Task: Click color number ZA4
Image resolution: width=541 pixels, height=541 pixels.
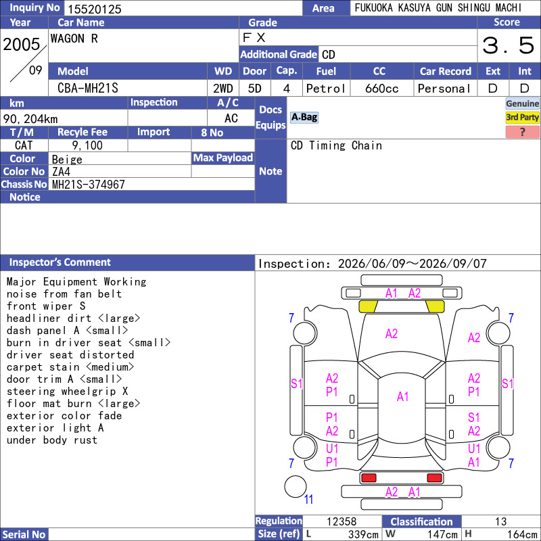Action: (x=61, y=172)
